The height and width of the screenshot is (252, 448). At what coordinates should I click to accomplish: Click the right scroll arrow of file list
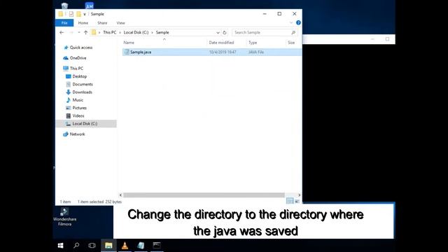(x=299, y=195)
